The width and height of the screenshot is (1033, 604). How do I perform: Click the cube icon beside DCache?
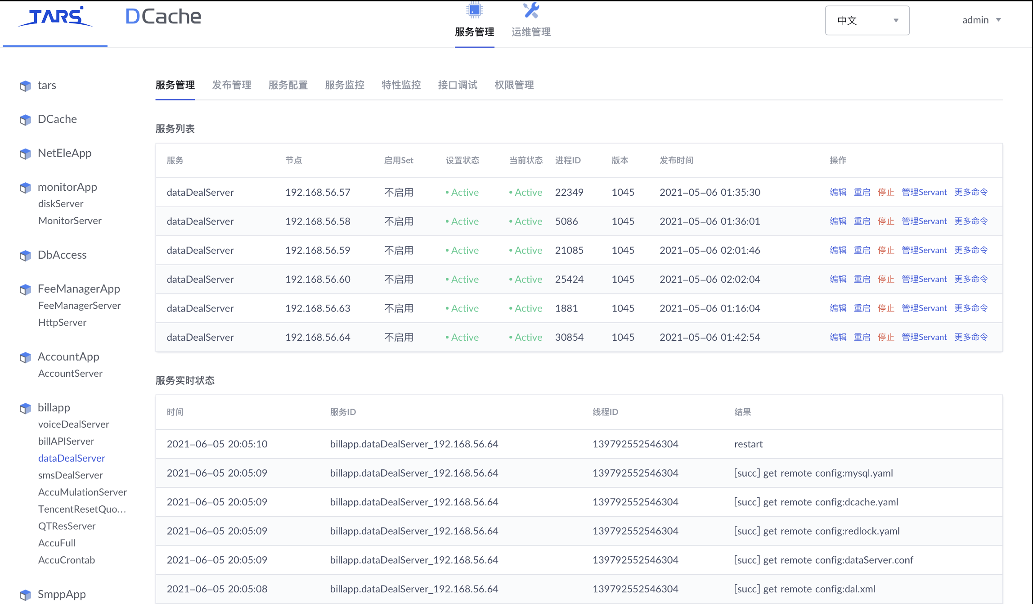tap(26, 120)
